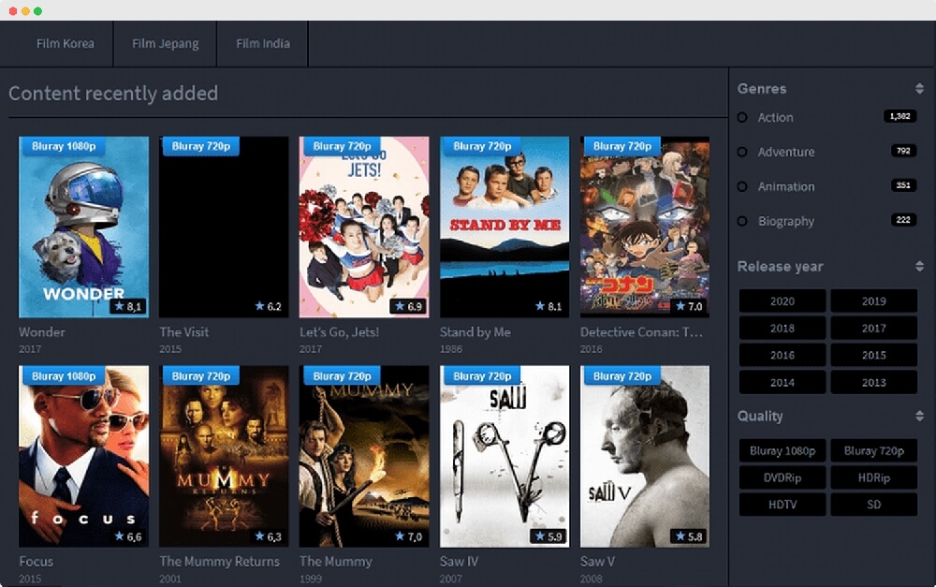Click the 5.8 star rating on Saw V

pos(689,536)
